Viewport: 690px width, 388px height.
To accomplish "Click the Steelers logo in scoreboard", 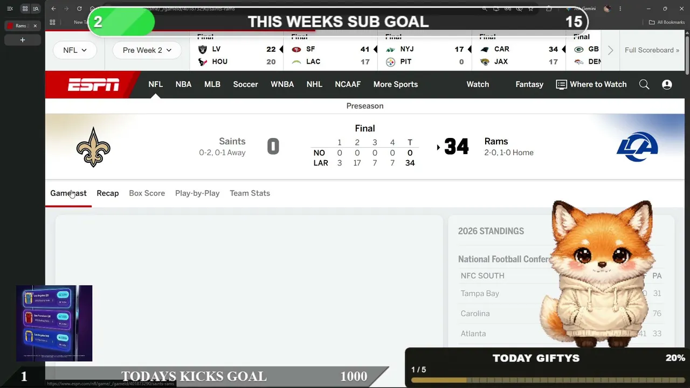I will coord(390,62).
